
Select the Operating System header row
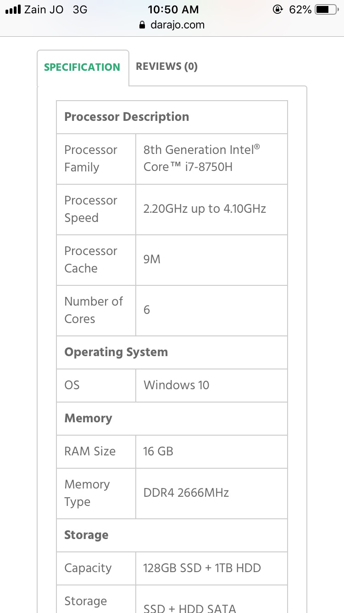tap(172, 352)
